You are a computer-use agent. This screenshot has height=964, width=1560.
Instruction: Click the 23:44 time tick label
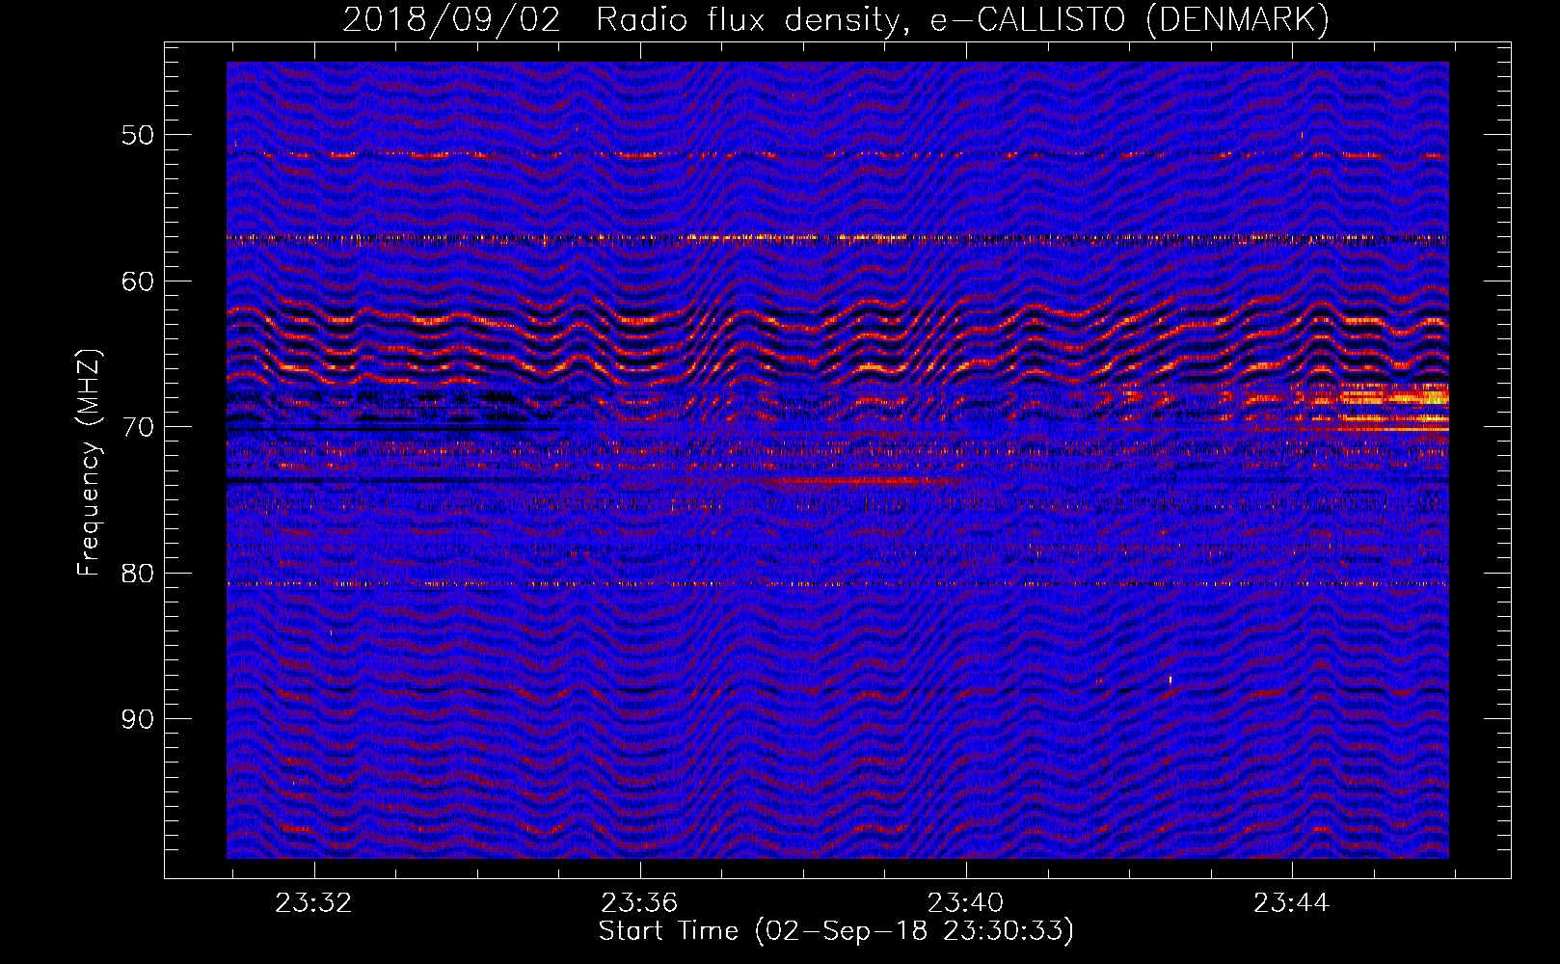(1291, 903)
